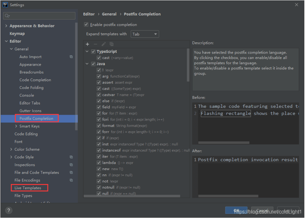The image size is (305, 218).
Task: Collapse the General subsection arrow
Action: coord(11,49)
